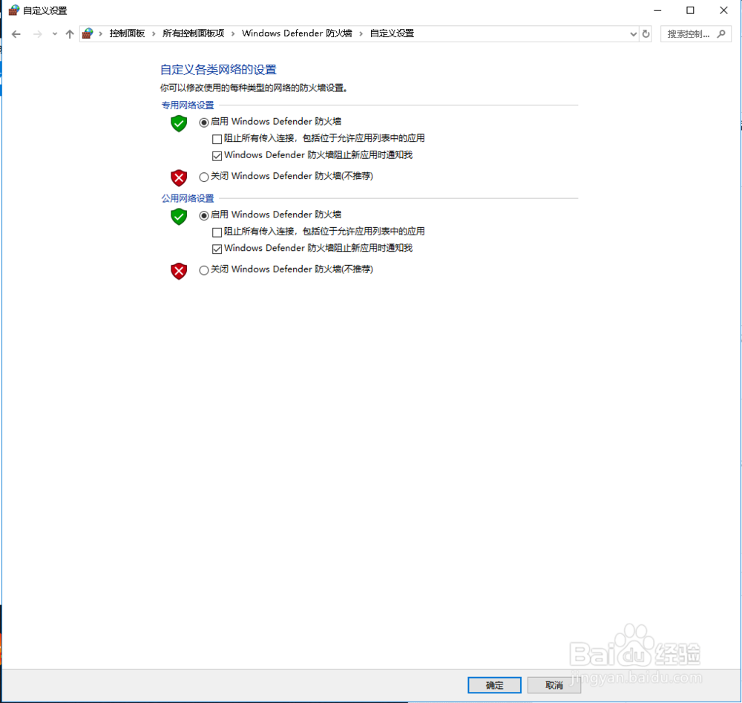Click green shield icon under 专用网络设置
This screenshot has width=742, height=703.
click(179, 123)
